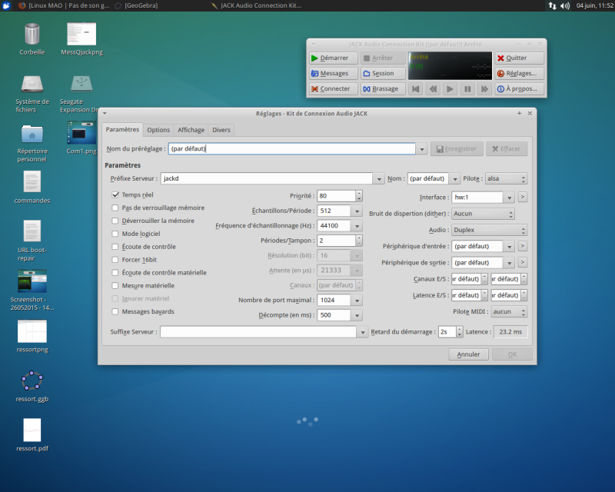Screen dimensions: 615x492
Task: Disable the Temps réel checkbox
Action: point(116,195)
